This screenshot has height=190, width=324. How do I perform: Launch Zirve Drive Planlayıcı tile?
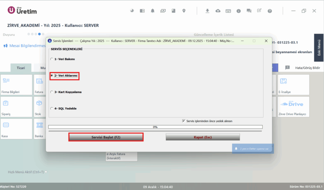(x=293, y=107)
